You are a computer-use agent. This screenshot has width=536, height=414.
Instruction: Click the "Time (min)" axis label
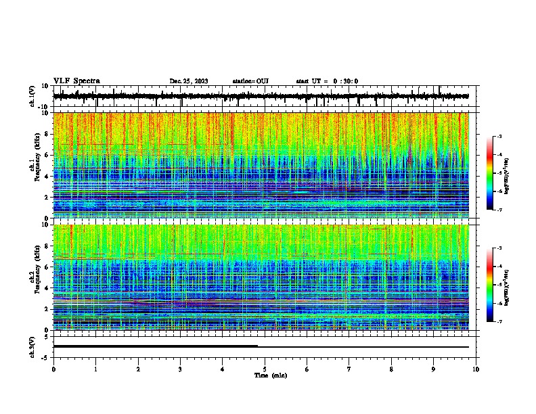pos(271,375)
